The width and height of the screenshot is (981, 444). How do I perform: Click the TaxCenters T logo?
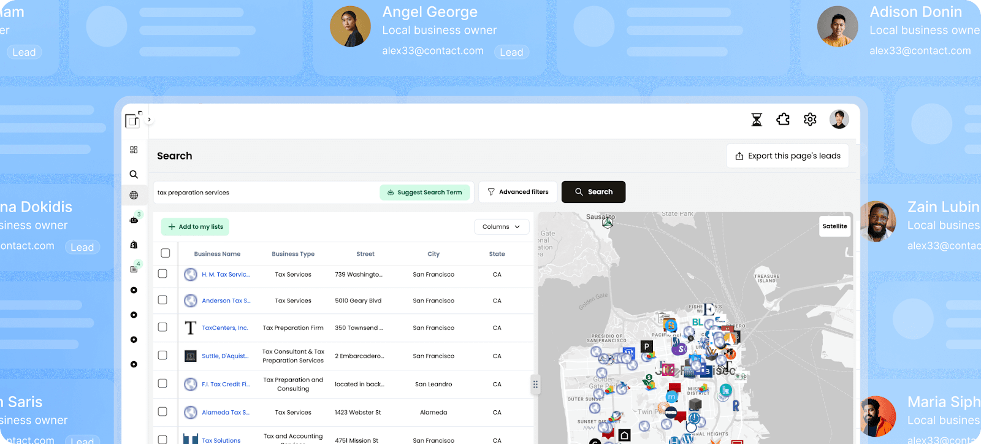click(191, 328)
